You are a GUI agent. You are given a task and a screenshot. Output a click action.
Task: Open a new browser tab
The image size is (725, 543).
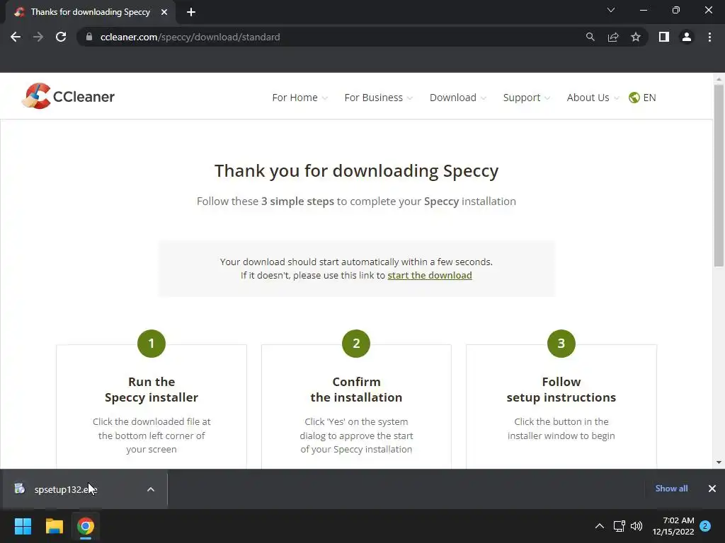pyautogui.click(x=191, y=12)
